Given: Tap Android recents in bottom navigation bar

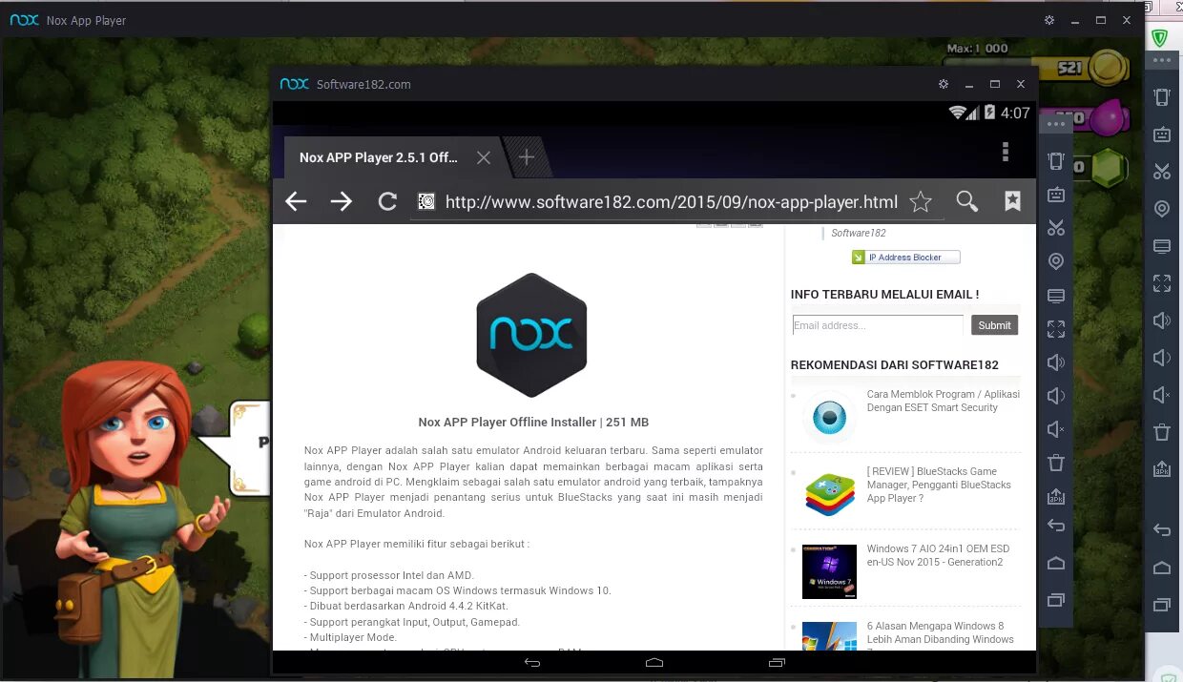Looking at the screenshot, I should [777, 662].
